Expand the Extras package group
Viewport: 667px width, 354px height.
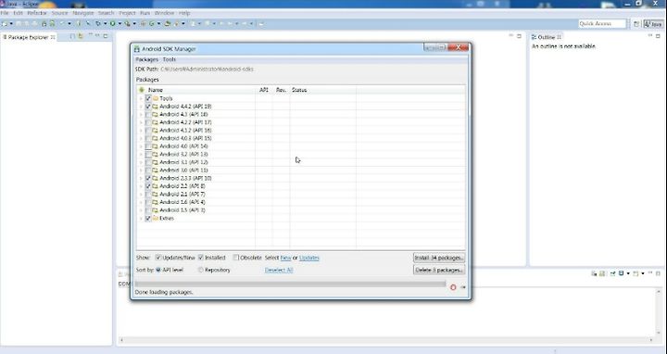point(141,219)
